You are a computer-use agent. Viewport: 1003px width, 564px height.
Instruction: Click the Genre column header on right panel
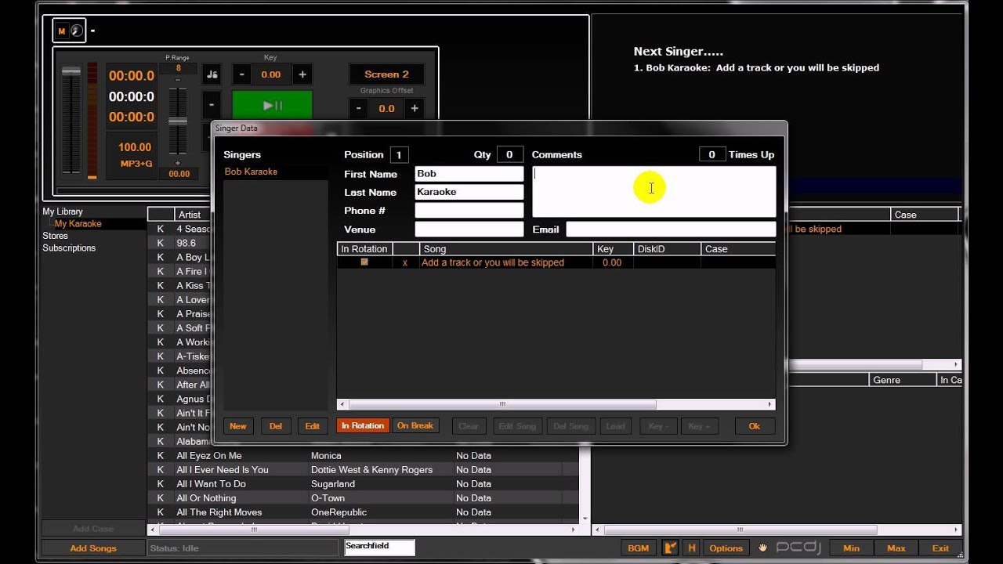coord(903,380)
